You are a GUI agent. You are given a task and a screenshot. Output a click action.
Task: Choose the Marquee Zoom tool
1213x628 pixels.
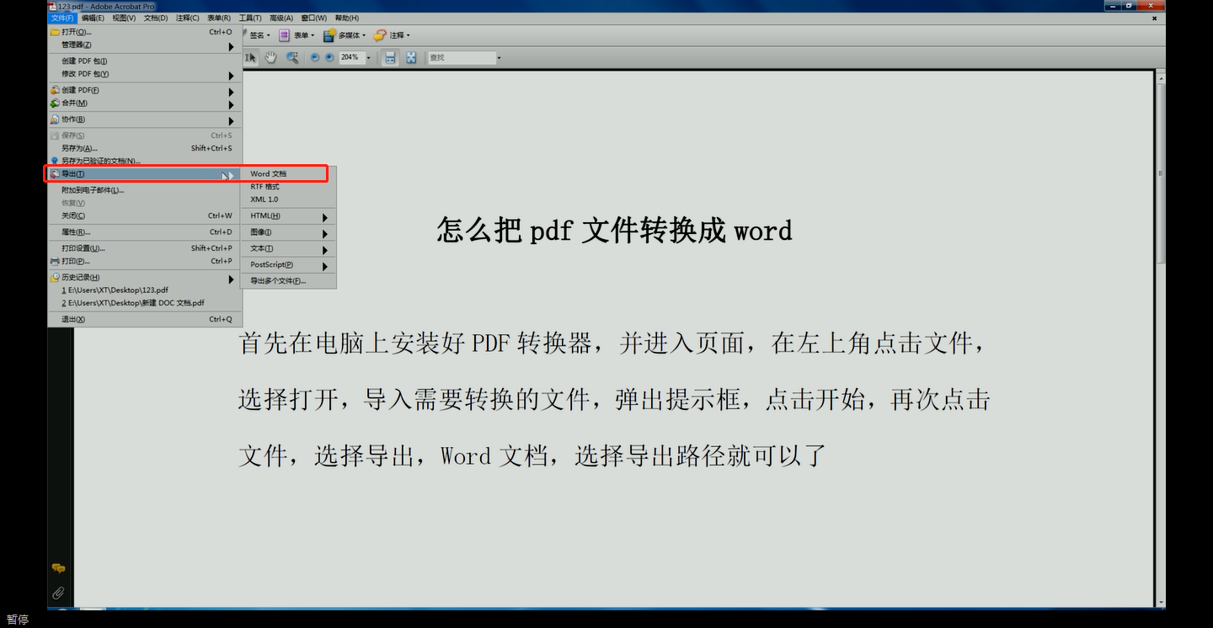coord(292,57)
